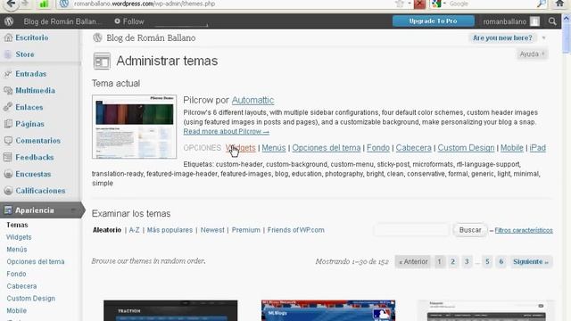Click the Google search magnifier in browser
571x321 pixels.
[x=542, y=4]
